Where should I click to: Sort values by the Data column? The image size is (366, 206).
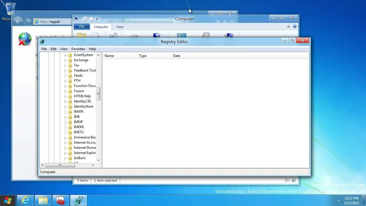point(212,56)
